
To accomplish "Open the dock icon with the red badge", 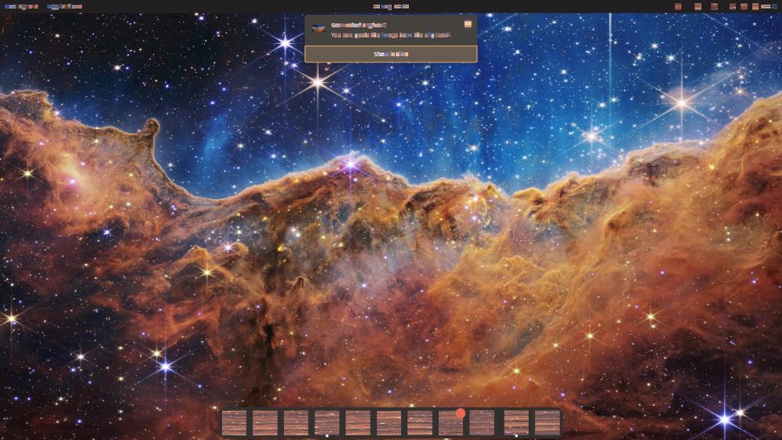I will click(x=451, y=423).
